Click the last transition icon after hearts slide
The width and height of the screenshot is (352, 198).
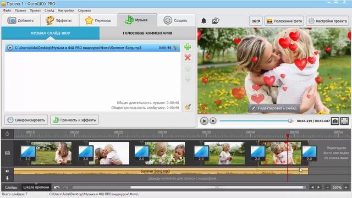[x=309, y=153]
